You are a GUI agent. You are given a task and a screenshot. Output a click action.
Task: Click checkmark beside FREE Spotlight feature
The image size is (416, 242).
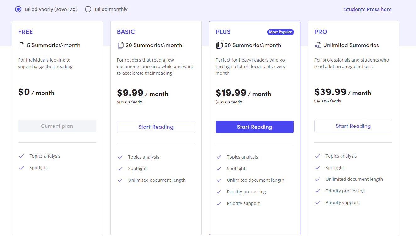pyautogui.click(x=21, y=168)
